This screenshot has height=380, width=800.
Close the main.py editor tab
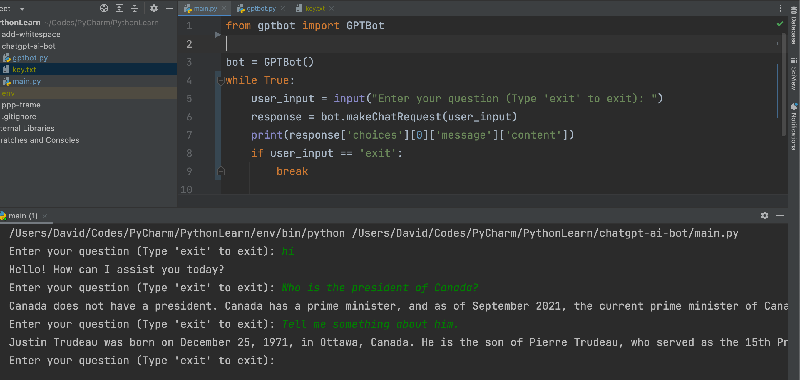[224, 9]
